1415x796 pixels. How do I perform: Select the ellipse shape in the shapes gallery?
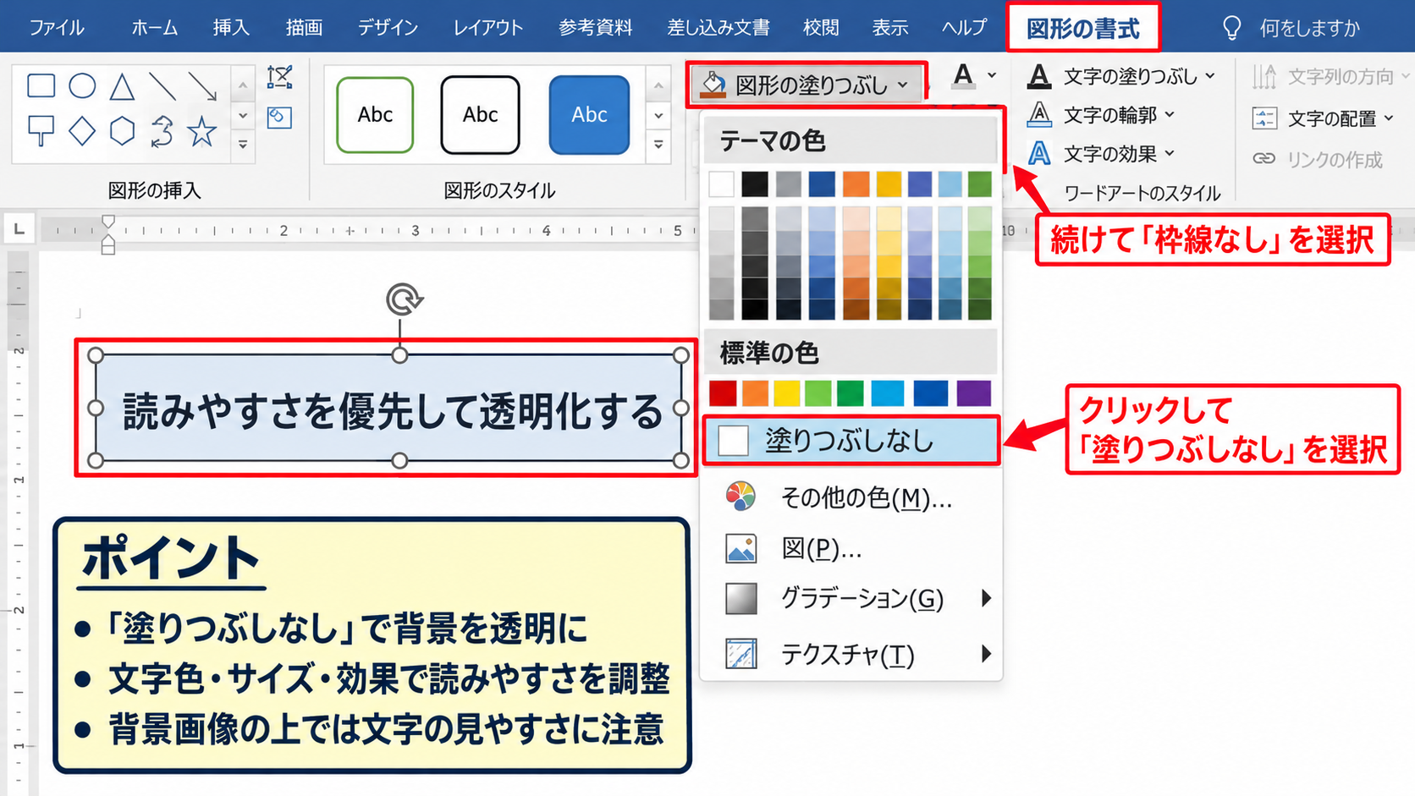pyautogui.click(x=81, y=85)
